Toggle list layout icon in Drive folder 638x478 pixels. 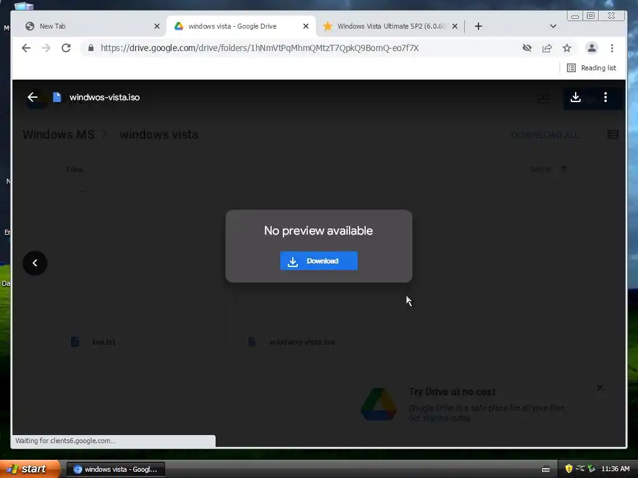(613, 134)
